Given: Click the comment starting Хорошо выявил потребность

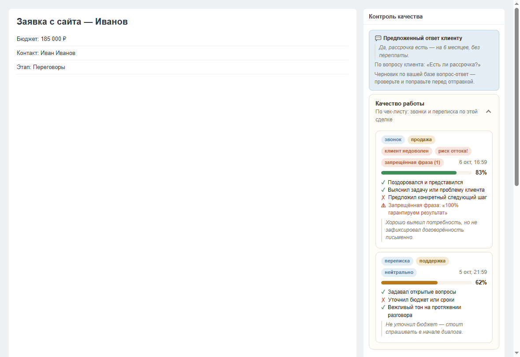Looking at the screenshot, I should [x=431, y=230].
